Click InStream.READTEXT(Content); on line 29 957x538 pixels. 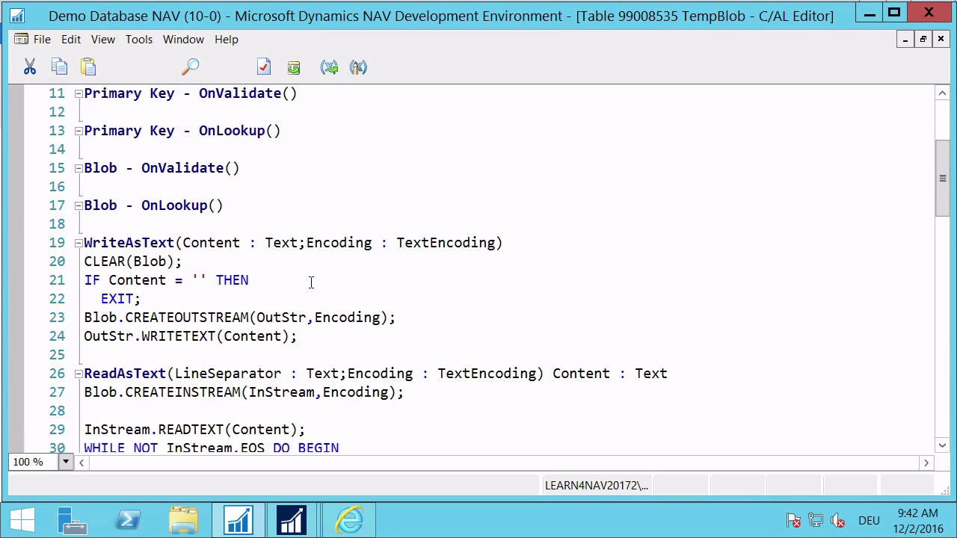194,430
